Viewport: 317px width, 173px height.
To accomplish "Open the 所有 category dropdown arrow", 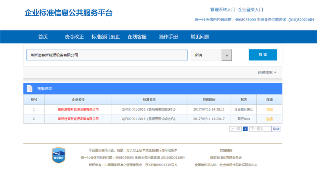I will coord(226,55).
